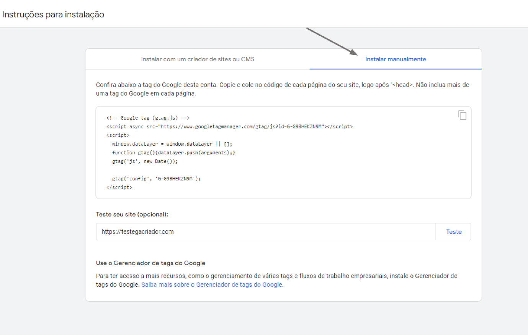Click the closing '</script>' line
The image size is (528, 335).
click(x=119, y=187)
